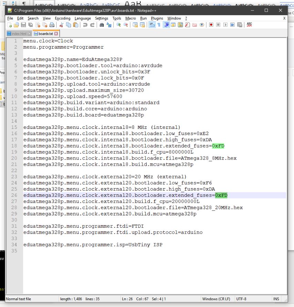Open the Encoding menu
Image resolution: width=294 pixels, height=307 pixels.
[x=62, y=18]
